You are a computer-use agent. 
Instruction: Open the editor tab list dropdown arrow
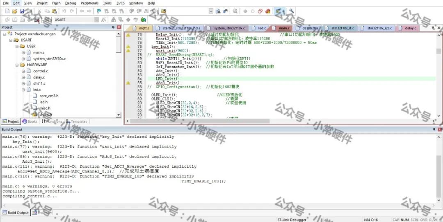point(433,28)
